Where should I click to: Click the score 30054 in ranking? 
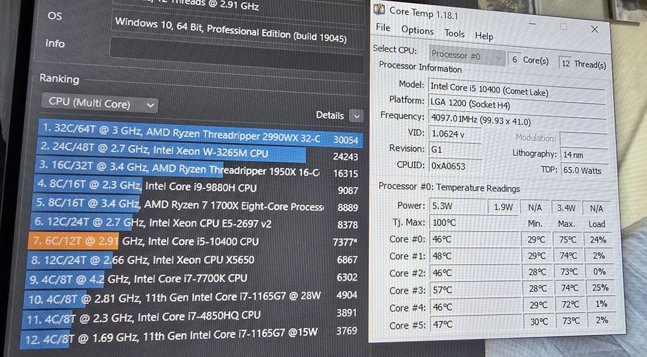(x=345, y=140)
